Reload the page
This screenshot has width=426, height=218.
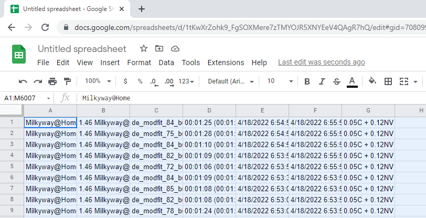click(x=45, y=27)
